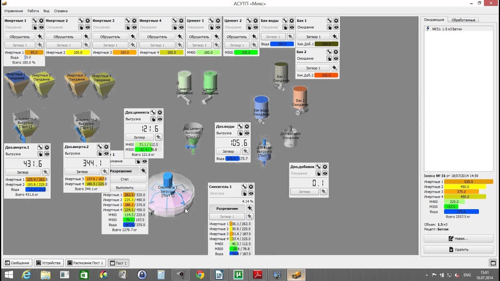Viewport: 500px width, 281px height.
Task: Open the Работа menu
Action: 33,11
